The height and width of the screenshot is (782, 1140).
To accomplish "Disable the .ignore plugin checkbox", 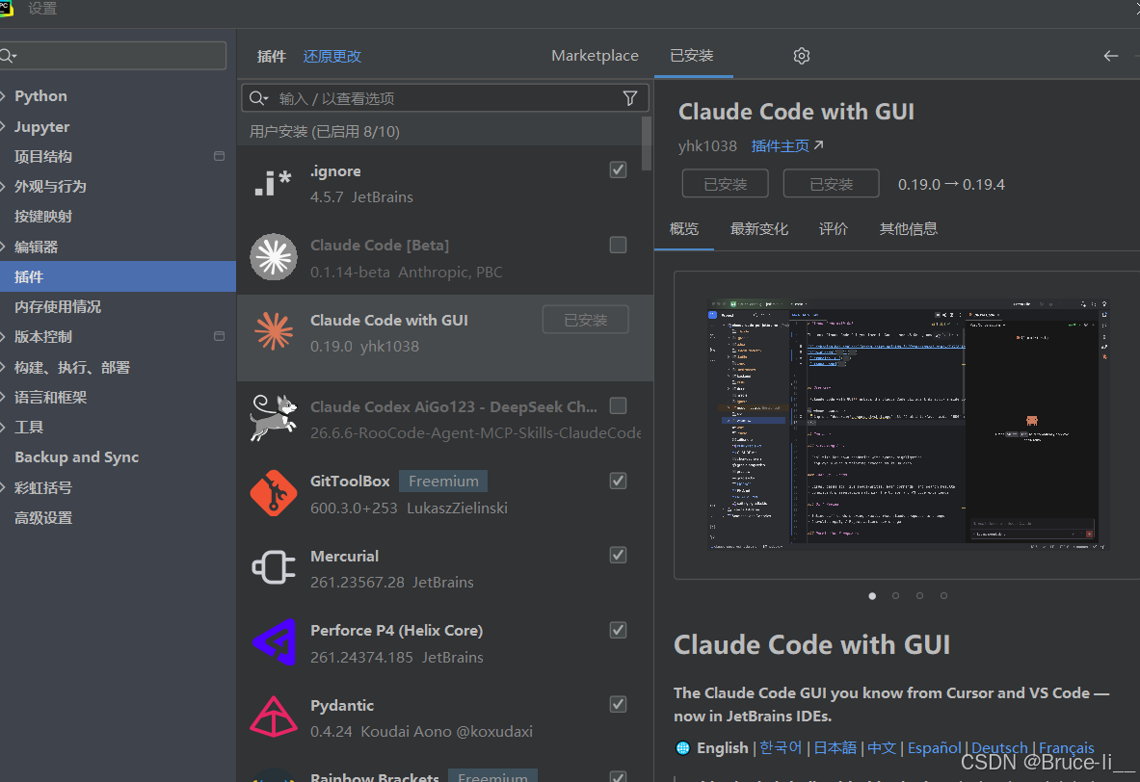I will click(x=618, y=169).
